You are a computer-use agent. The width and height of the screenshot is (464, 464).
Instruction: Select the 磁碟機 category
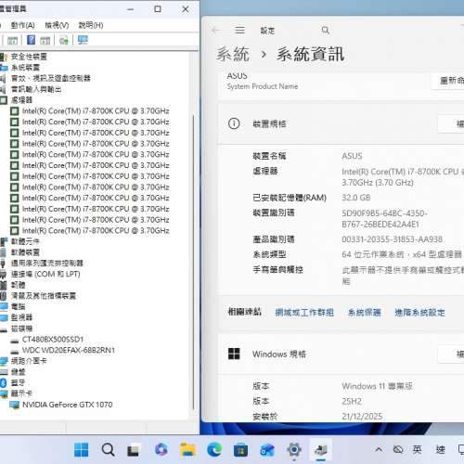coord(21,329)
